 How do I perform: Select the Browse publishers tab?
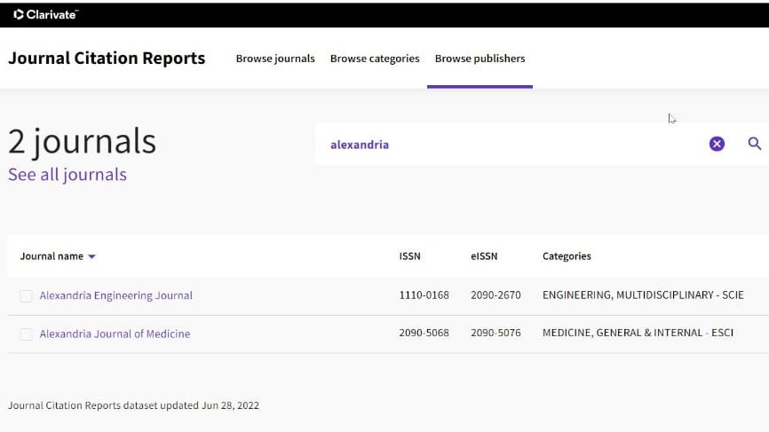click(480, 59)
